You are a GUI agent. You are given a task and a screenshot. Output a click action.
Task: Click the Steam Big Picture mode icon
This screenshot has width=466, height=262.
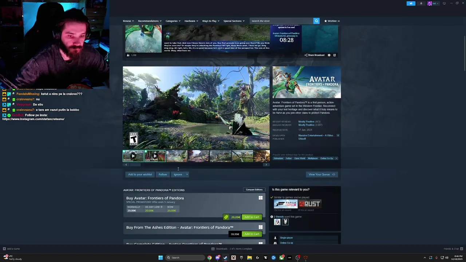(444, 3)
